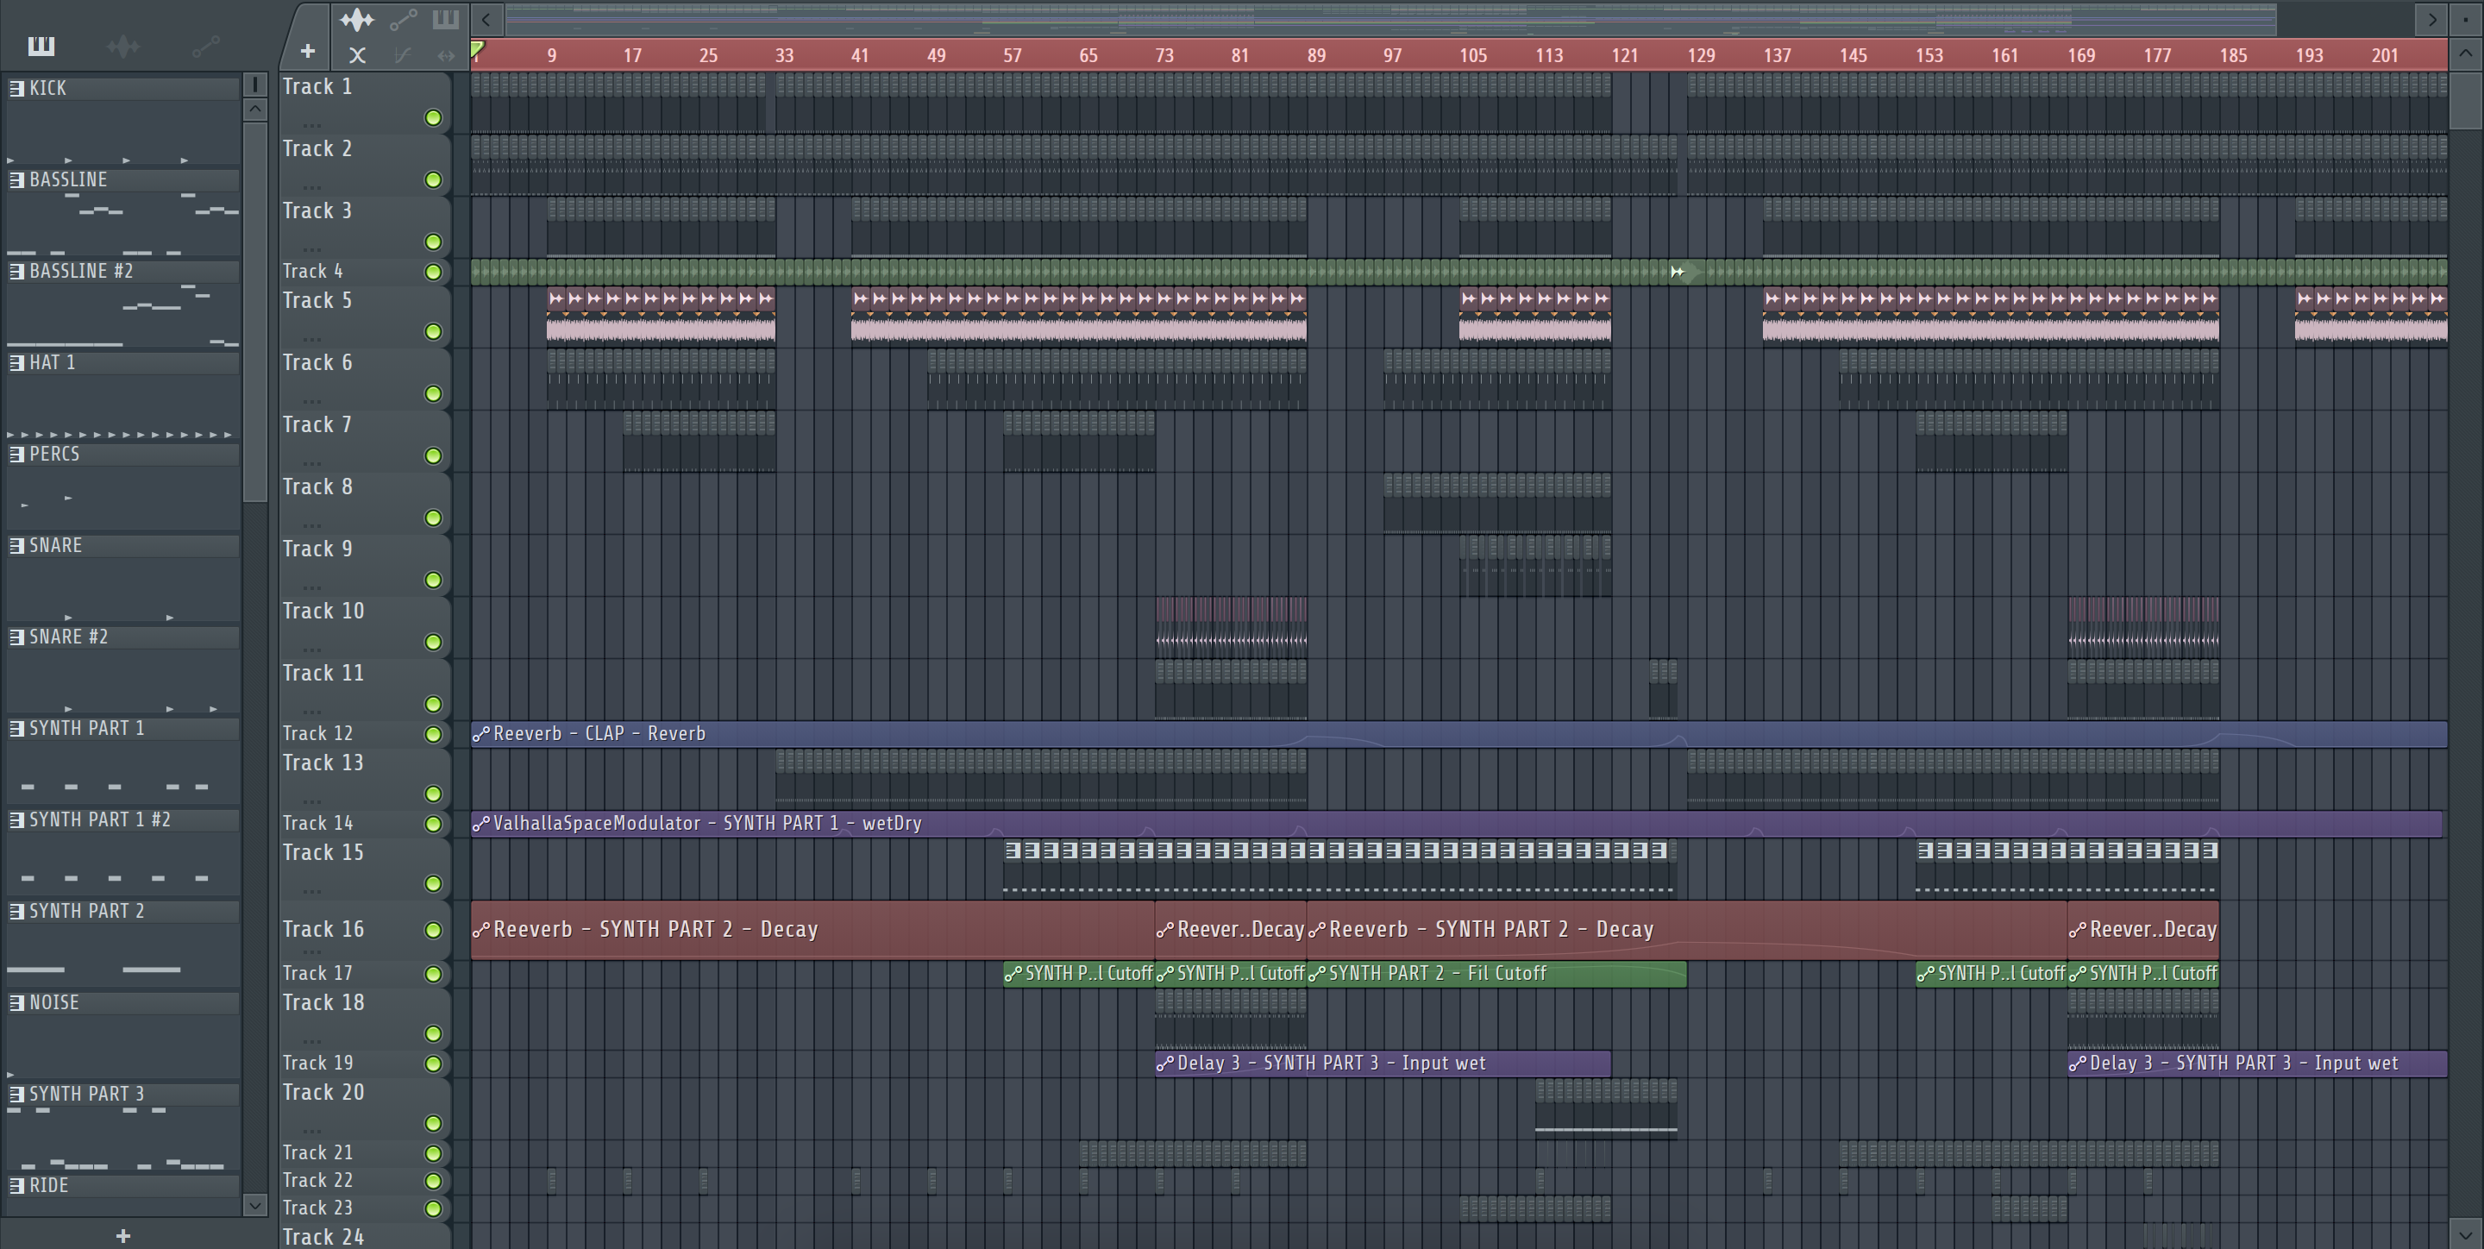Viewport: 2484px width, 1249px height.
Task: Mute Track 19 with its green light
Action: tap(433, 1064)
